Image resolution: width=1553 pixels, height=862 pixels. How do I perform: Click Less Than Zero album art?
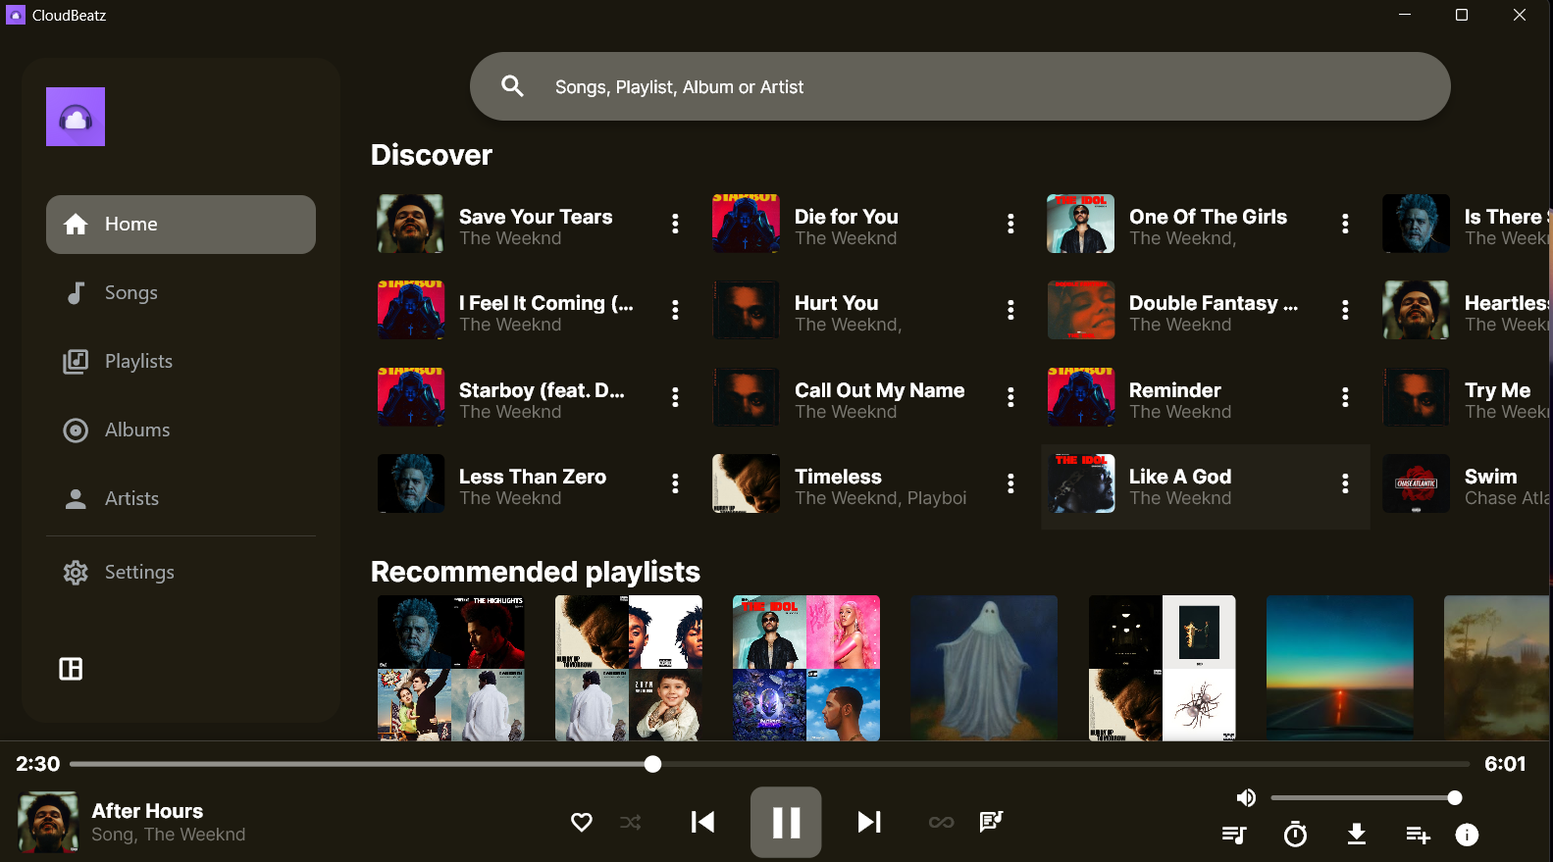click(411, 483)
